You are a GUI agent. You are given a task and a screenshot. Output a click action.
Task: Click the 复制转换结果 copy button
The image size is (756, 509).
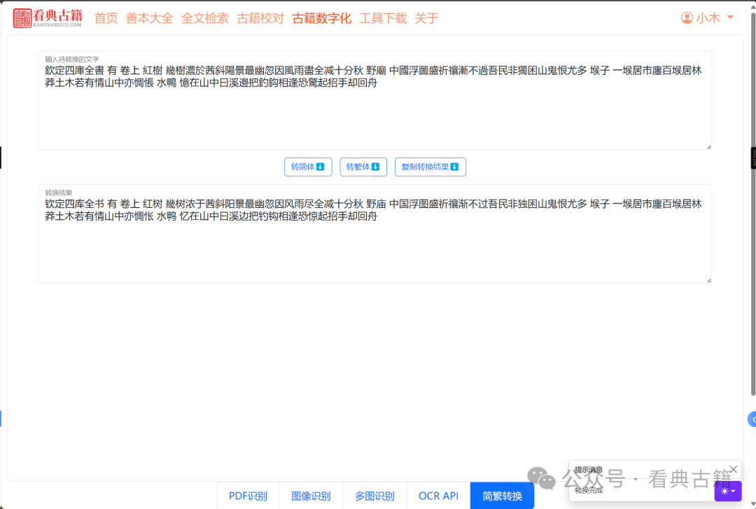[x=430, y=167]
